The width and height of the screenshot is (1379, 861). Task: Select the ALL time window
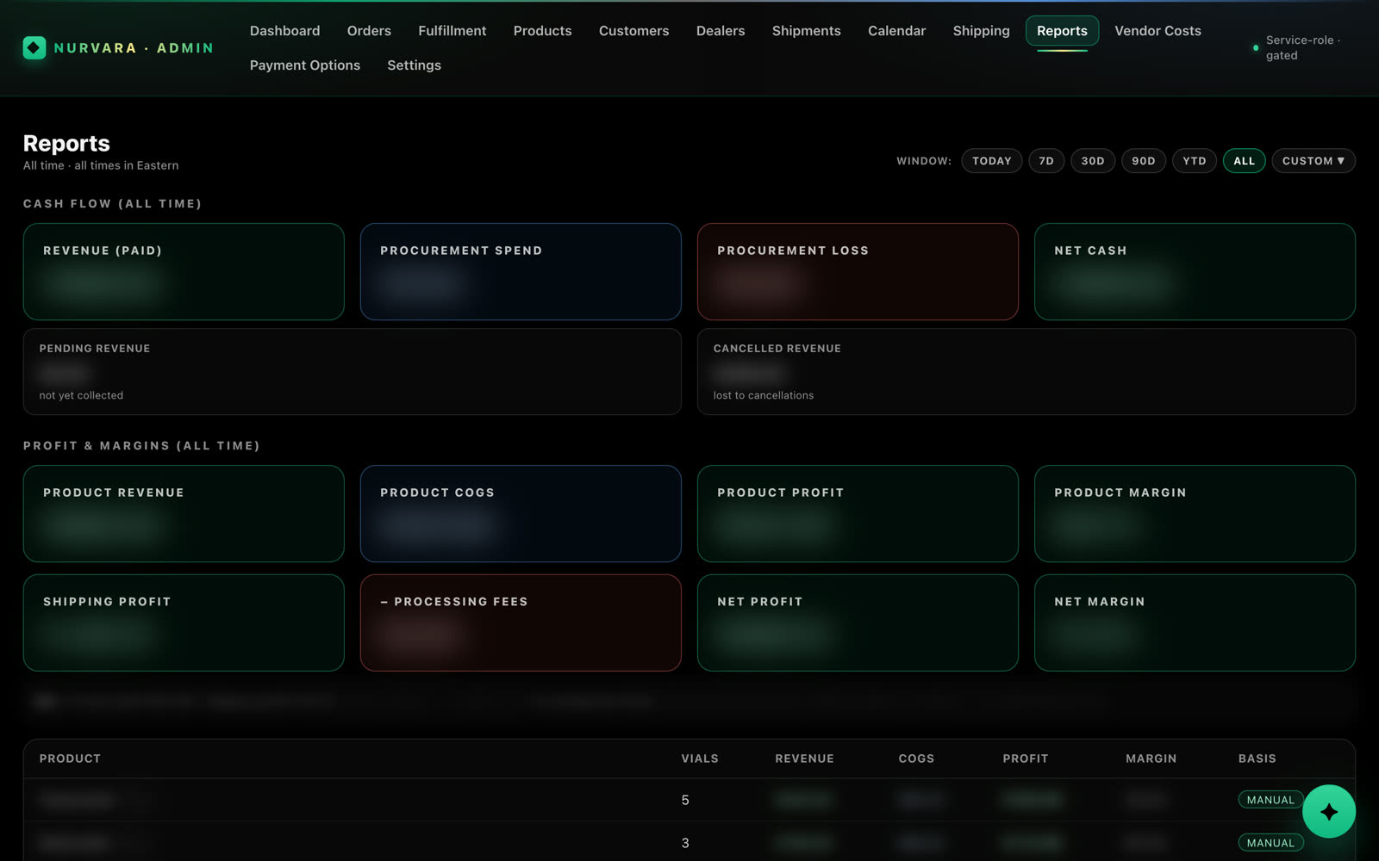pos(1244,161)
